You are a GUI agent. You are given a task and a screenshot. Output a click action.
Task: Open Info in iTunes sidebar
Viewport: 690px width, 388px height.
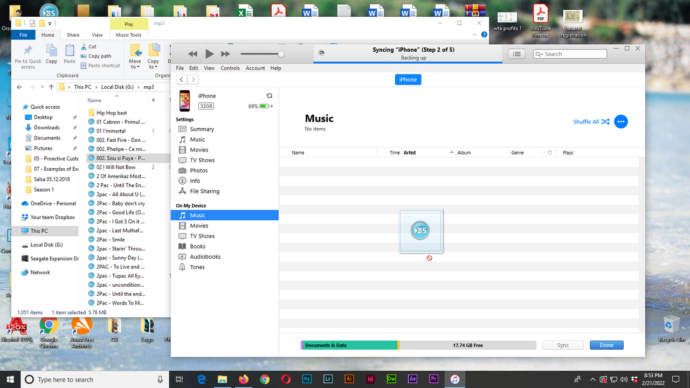point(195,181)
